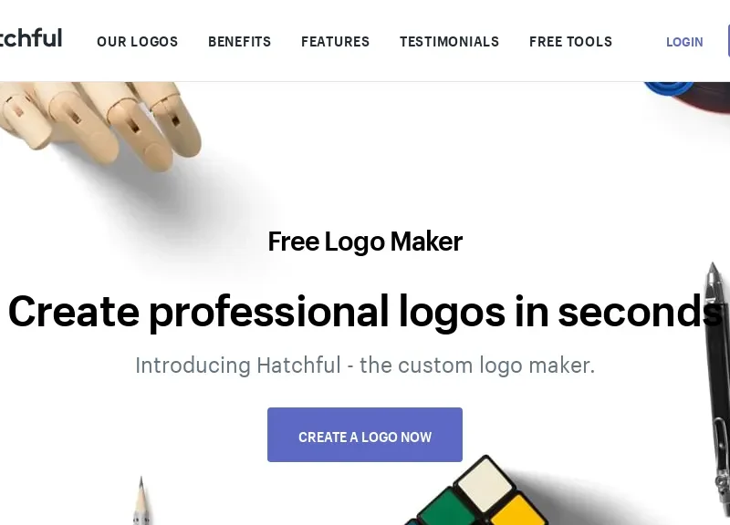This screenshot has width=730, height=525.
Task: Click the cut-off button beside LOGIN
Action: (728, 41)
